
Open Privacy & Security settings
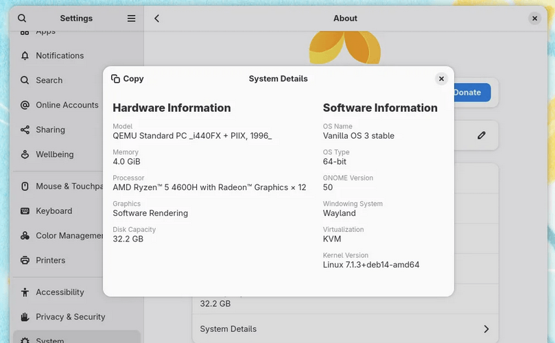click(77, 317)
